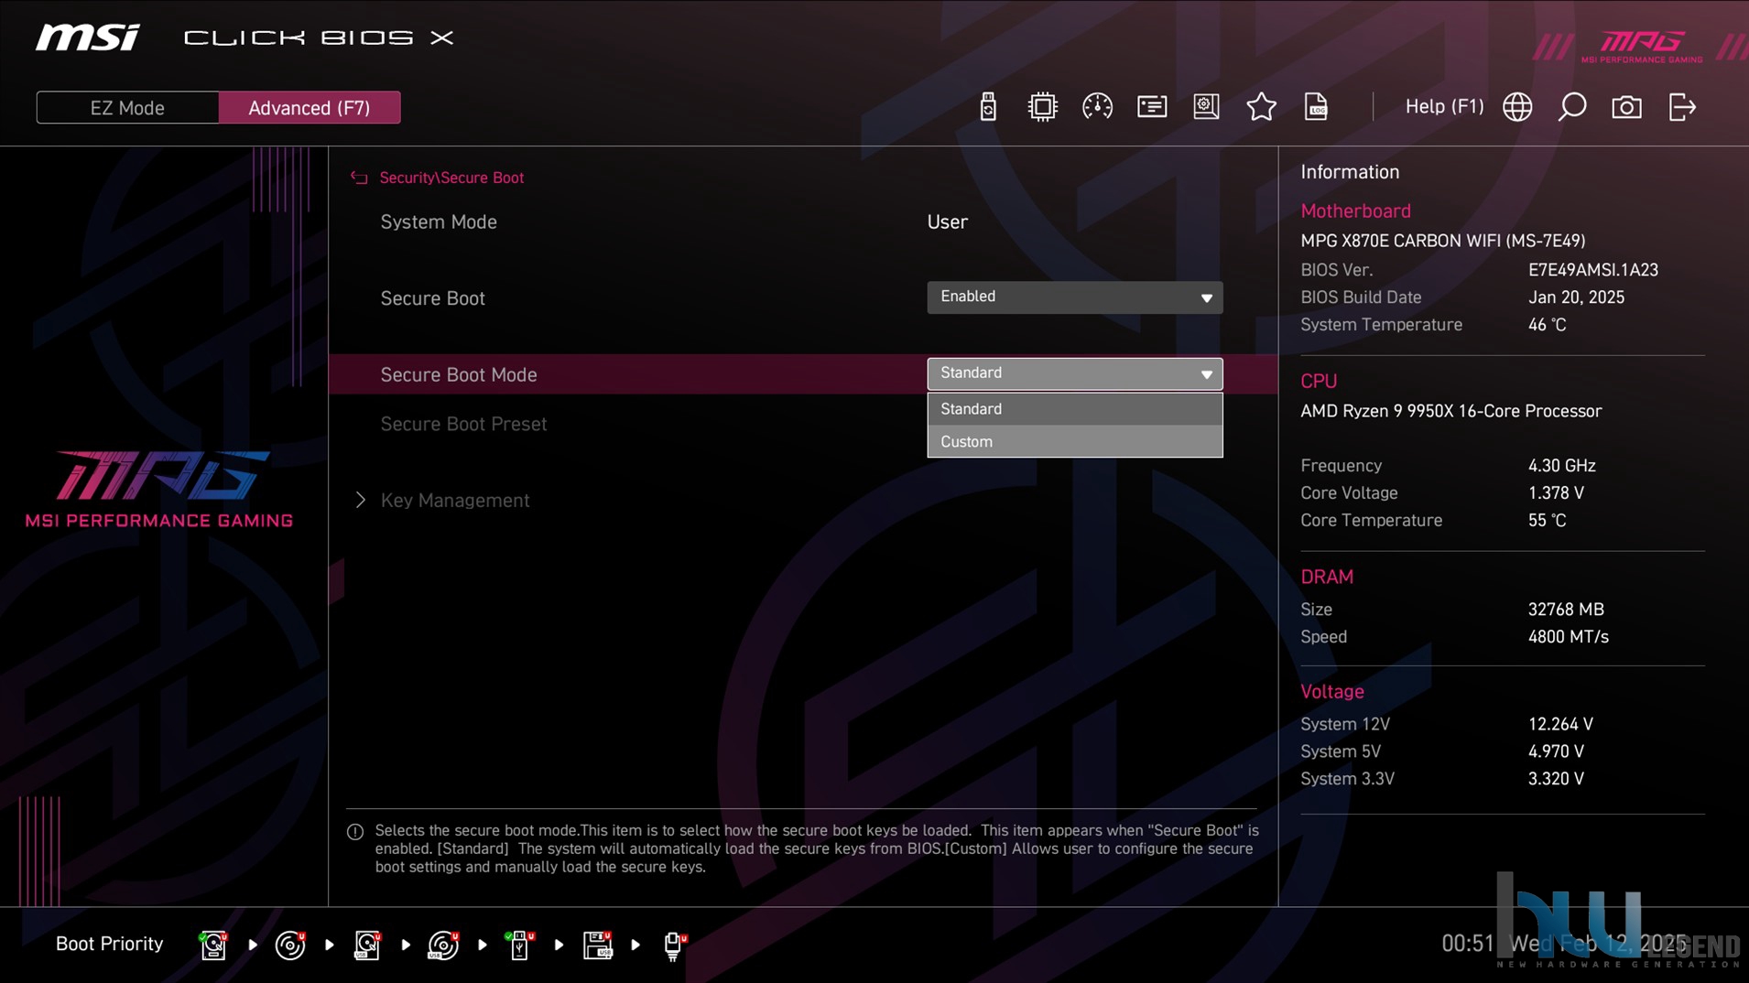This screenshot has height=983, width=1749.
Task: Choose Standard from the dropdown list
Action: 1074,409
